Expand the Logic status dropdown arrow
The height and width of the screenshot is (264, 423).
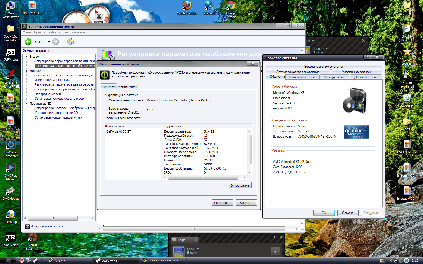click(x=198, y=249)
